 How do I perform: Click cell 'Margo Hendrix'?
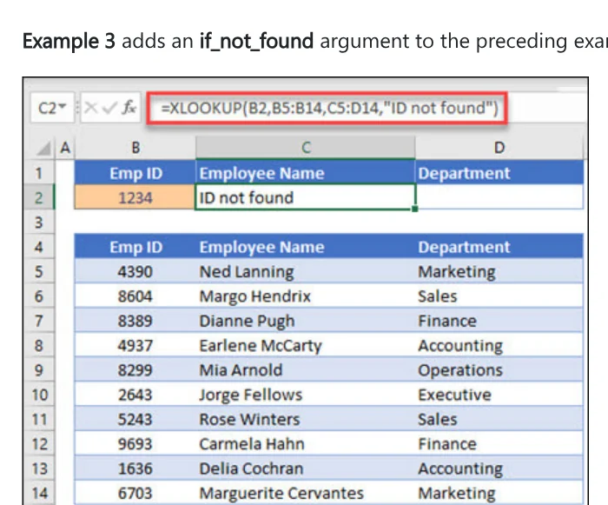point(306,296)
